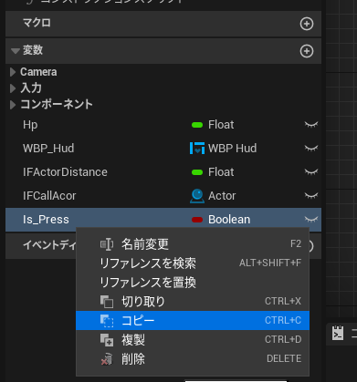Toggle visibility eye for Is_Press variable
Image resolution: width=357 pixels, height=382 pixels.
tap(311, 220)
